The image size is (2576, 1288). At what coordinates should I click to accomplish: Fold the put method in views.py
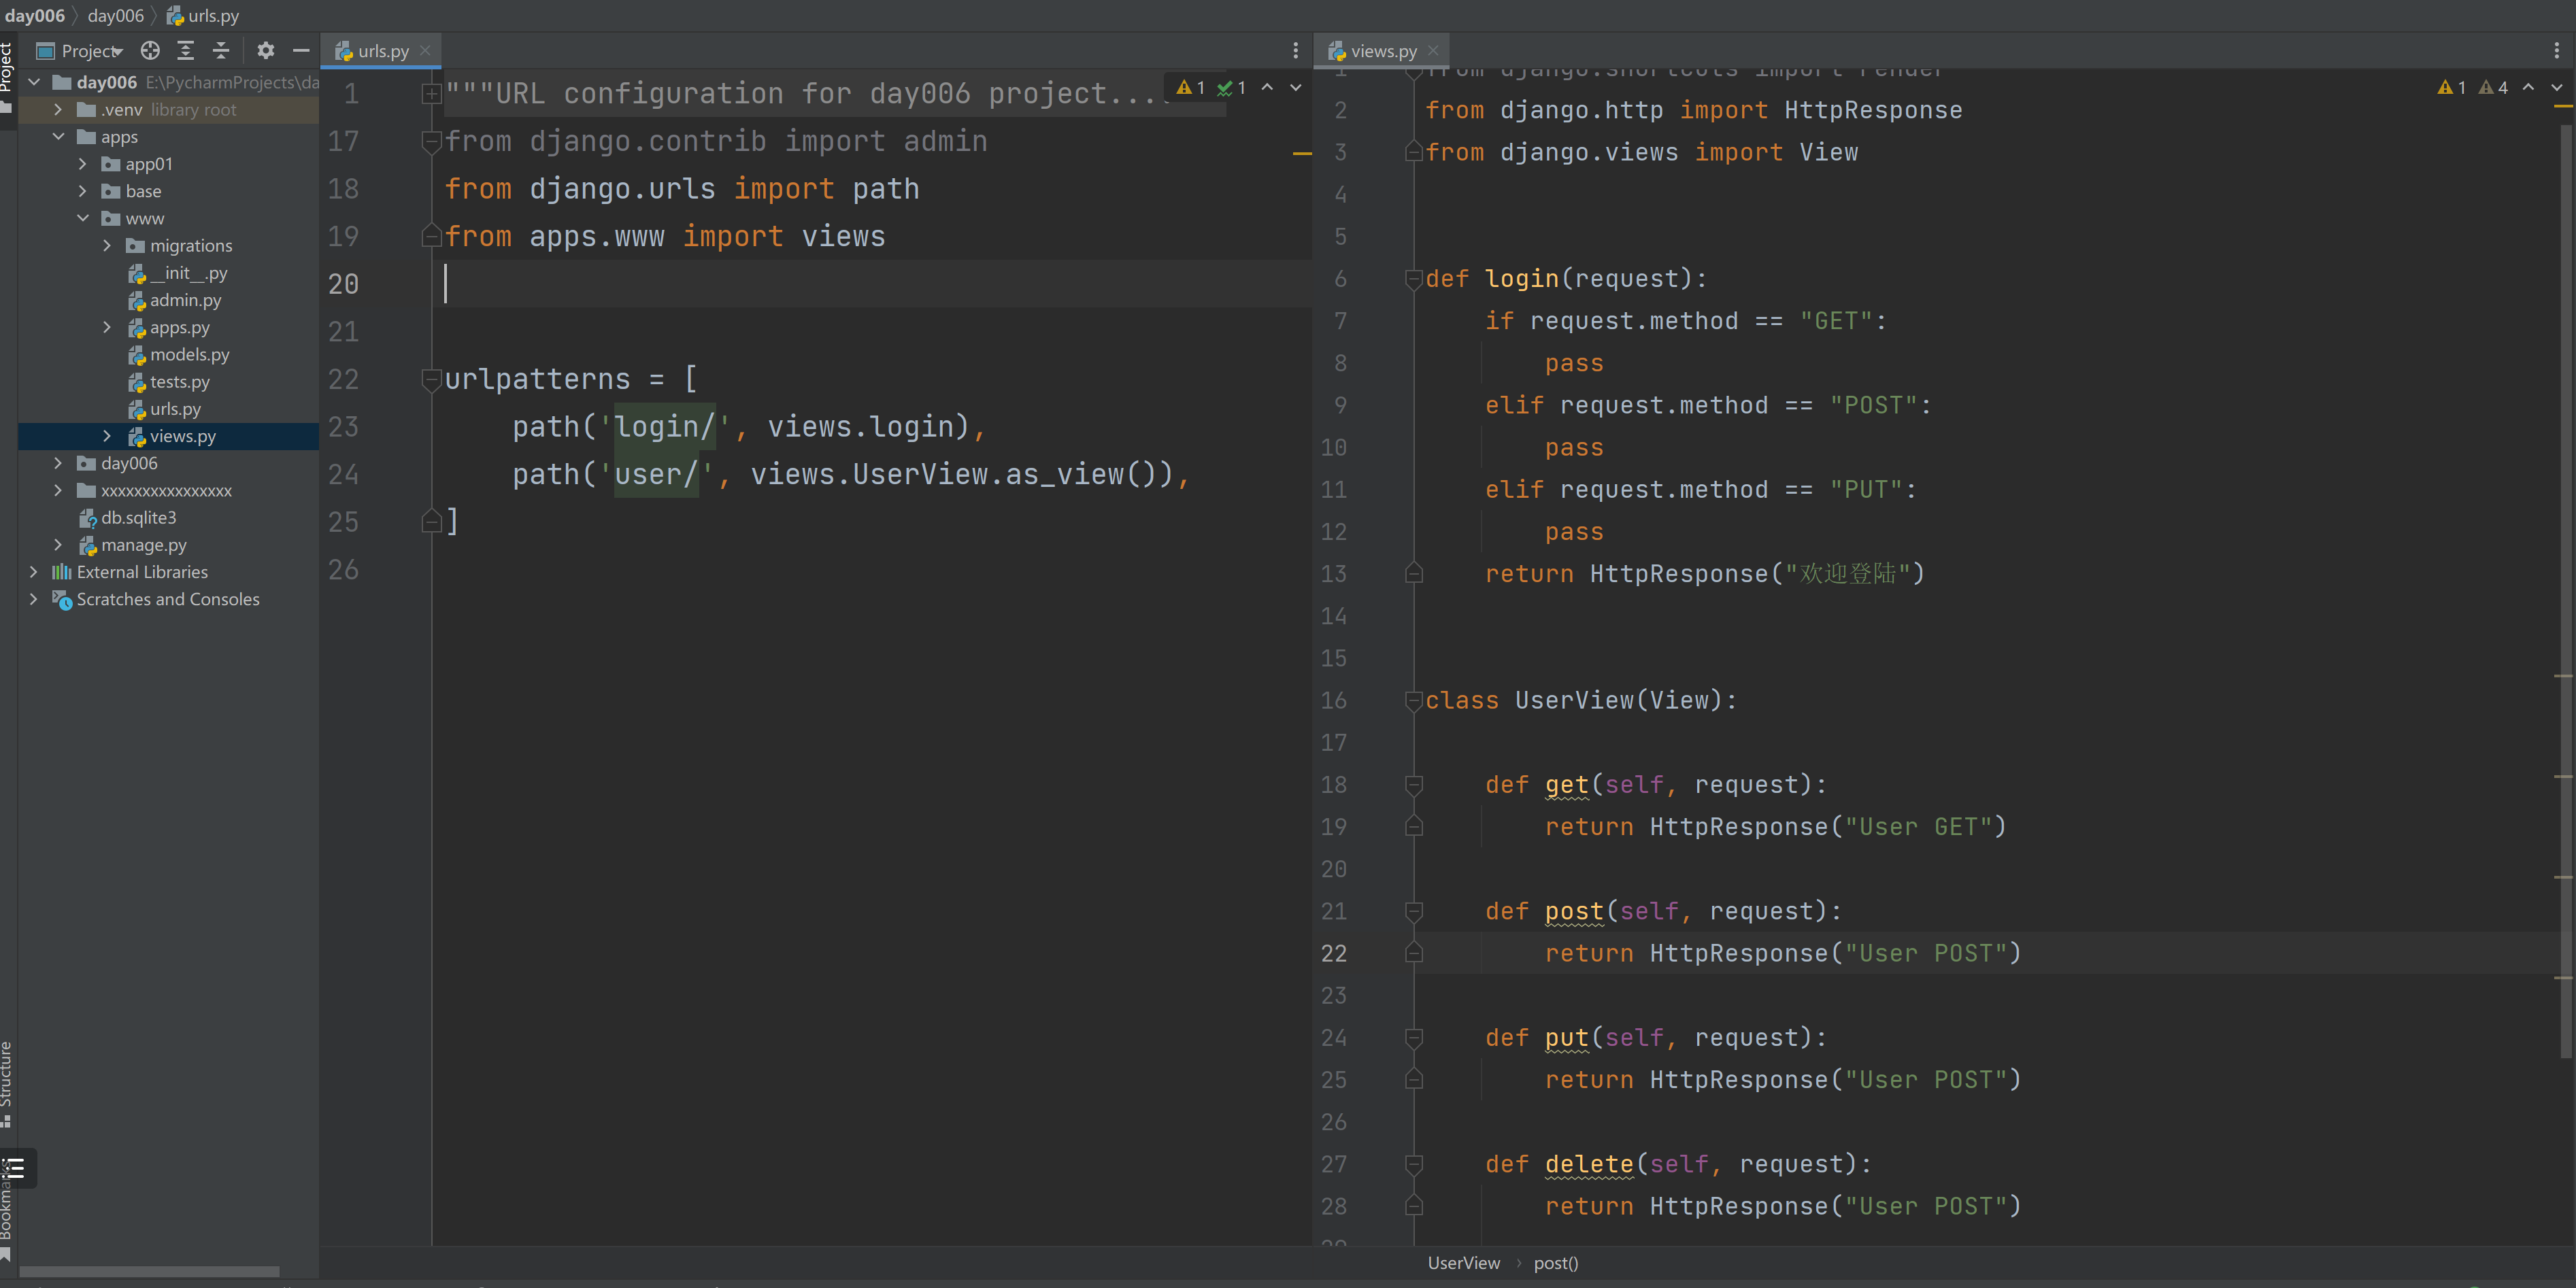pos(1414,1038)
